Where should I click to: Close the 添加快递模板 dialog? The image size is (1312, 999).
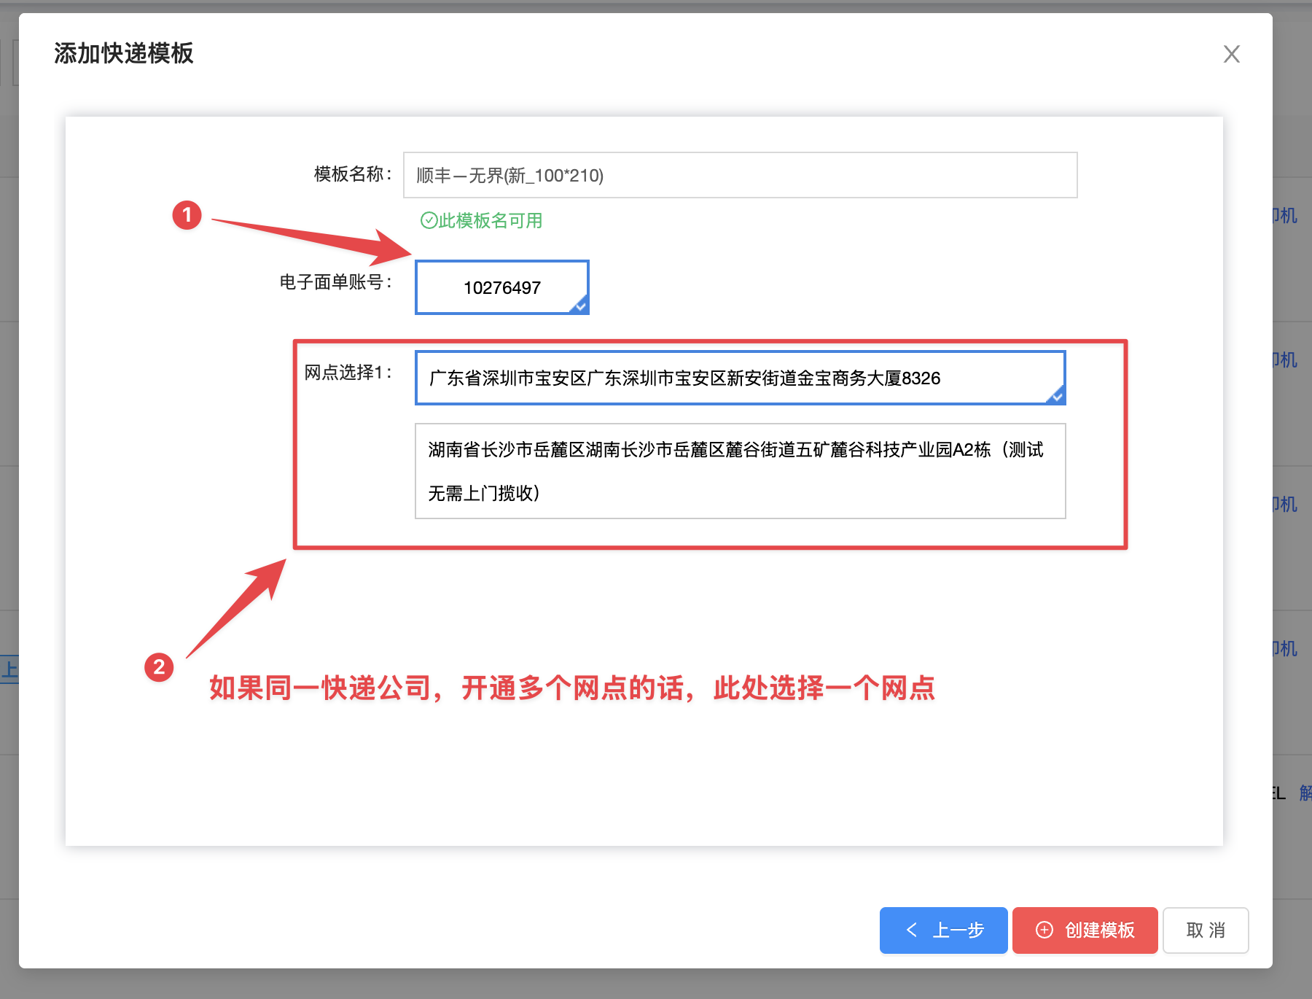point(1231,54)
